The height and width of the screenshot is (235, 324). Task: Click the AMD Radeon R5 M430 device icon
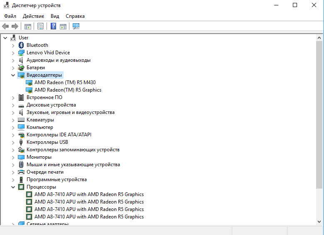[29, 82]
